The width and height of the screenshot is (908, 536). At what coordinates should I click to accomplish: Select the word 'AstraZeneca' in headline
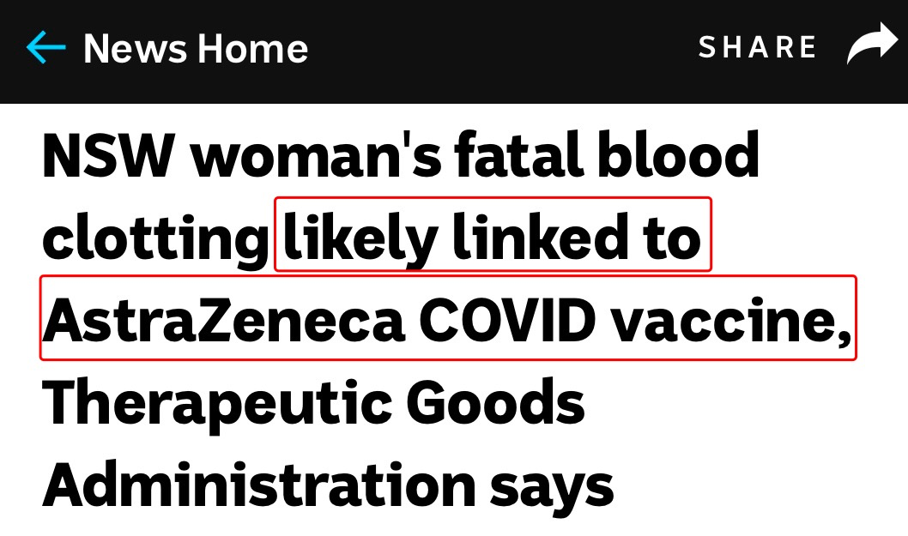point(223,320)
